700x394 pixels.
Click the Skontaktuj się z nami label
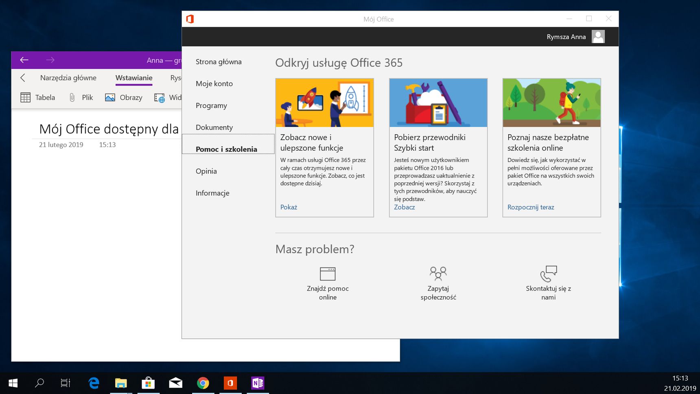coord(549,293)
